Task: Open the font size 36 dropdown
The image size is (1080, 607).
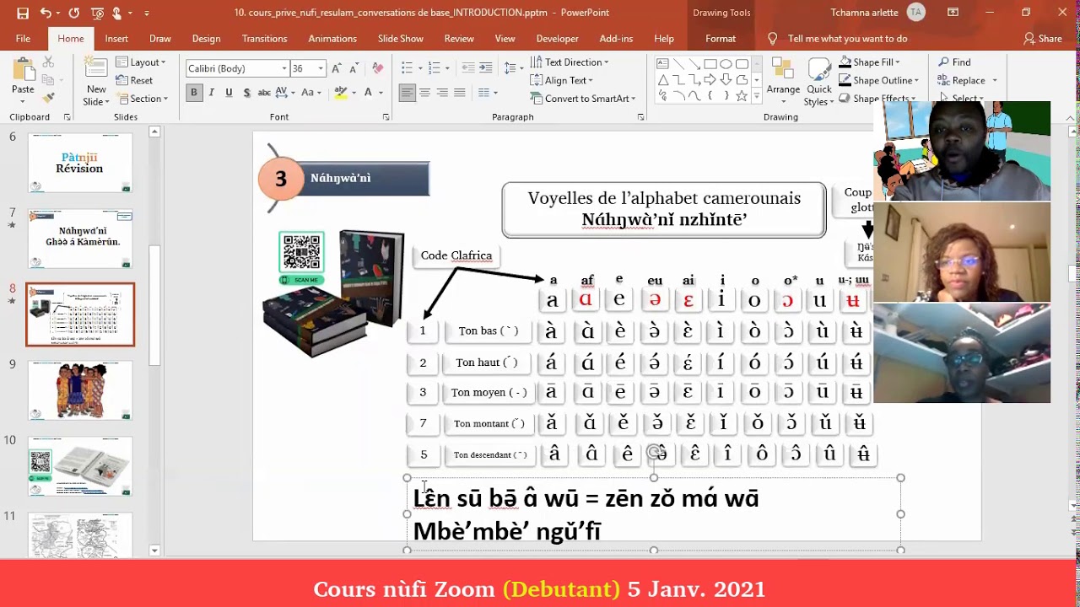Action: pos(321,68)
